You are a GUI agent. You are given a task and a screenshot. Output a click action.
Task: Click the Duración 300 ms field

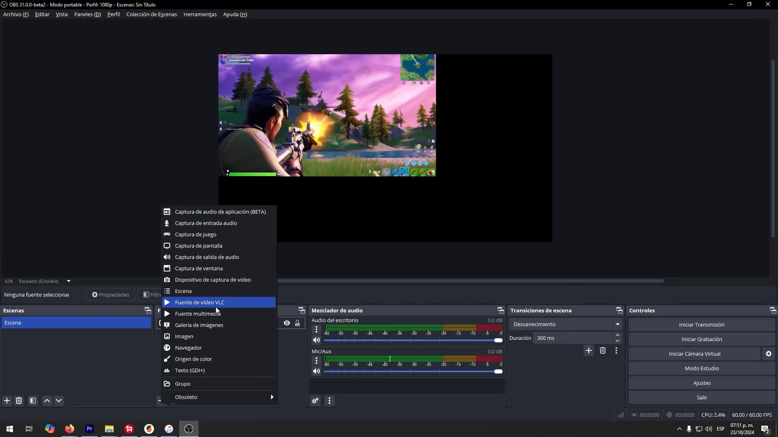coord(573,338)
